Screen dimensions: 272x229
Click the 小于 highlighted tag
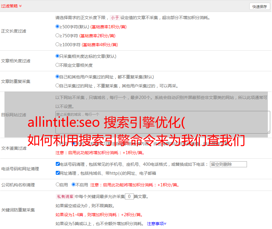(x=115, y=18)
